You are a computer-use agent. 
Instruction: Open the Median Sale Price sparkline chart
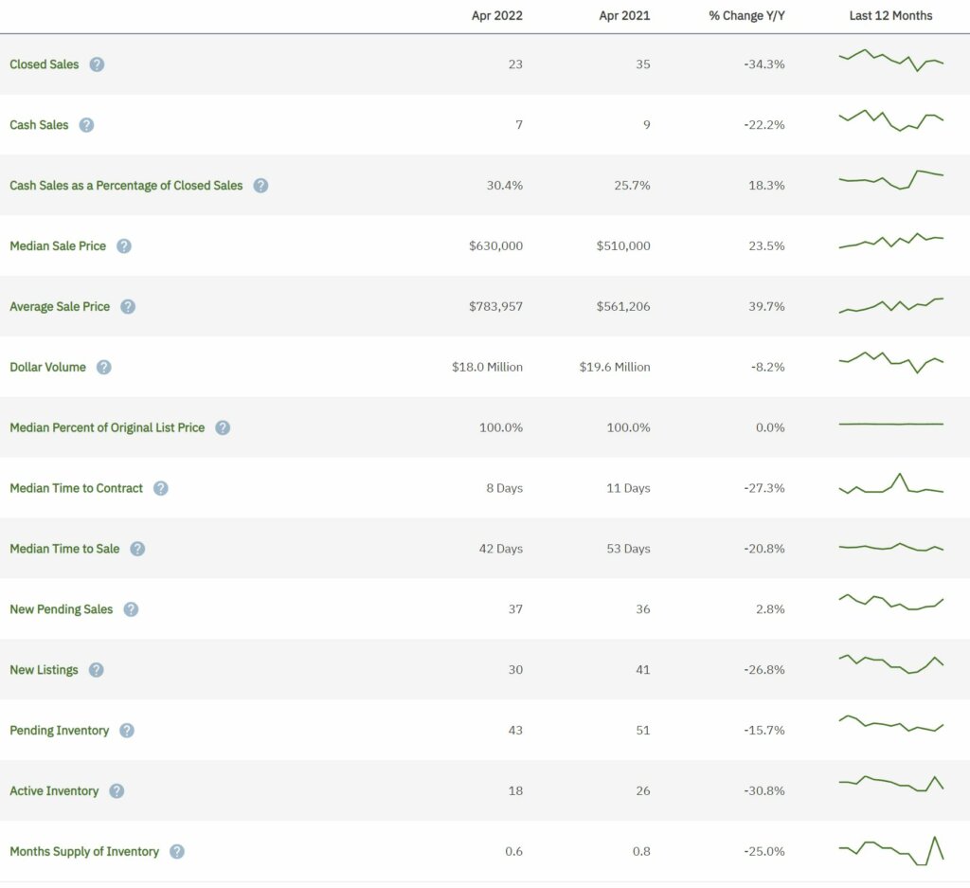click(890, 241)
